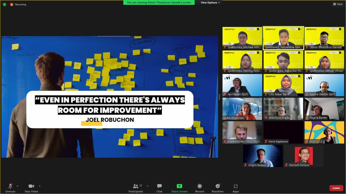Expand the chevron beside Participants
This screenshot has height=194, width=346.
click(x=147, y=186)
